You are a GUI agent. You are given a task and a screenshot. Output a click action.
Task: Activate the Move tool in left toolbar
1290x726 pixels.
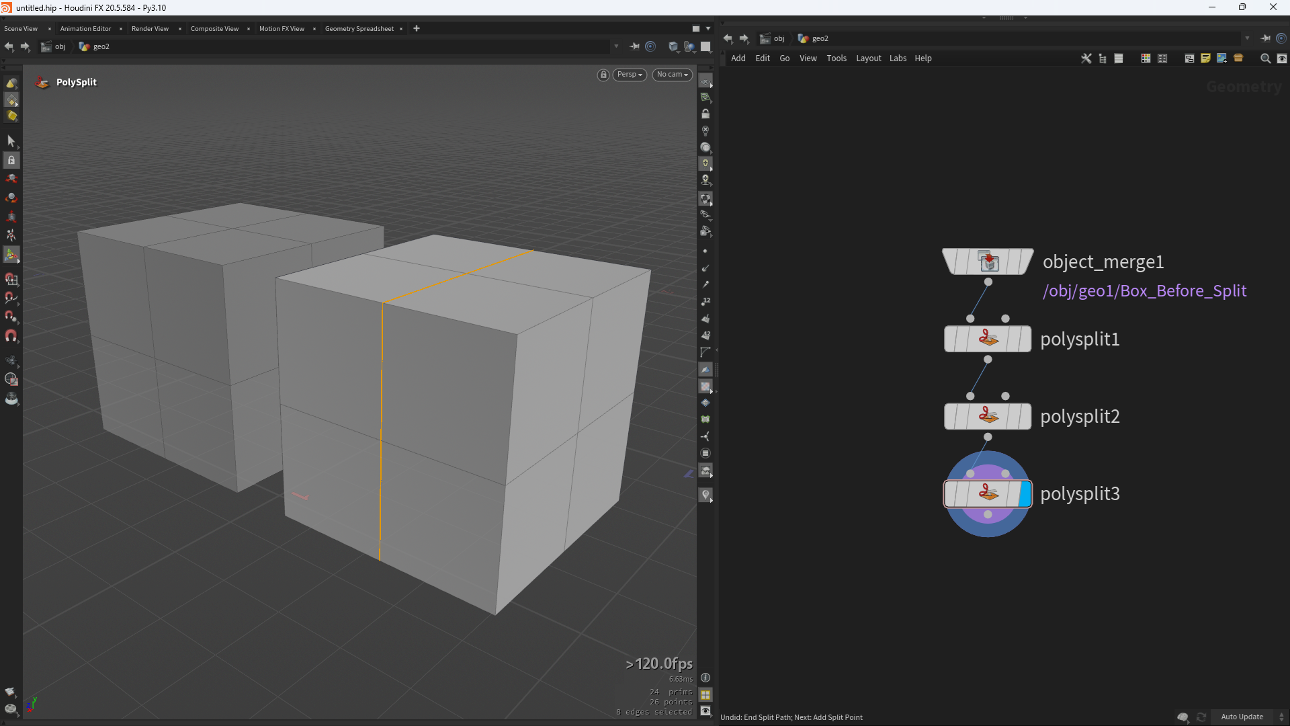[11, 179]
